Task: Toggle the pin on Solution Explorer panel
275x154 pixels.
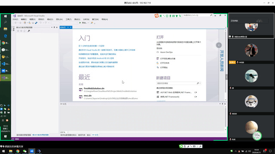Action: (54, 27)
